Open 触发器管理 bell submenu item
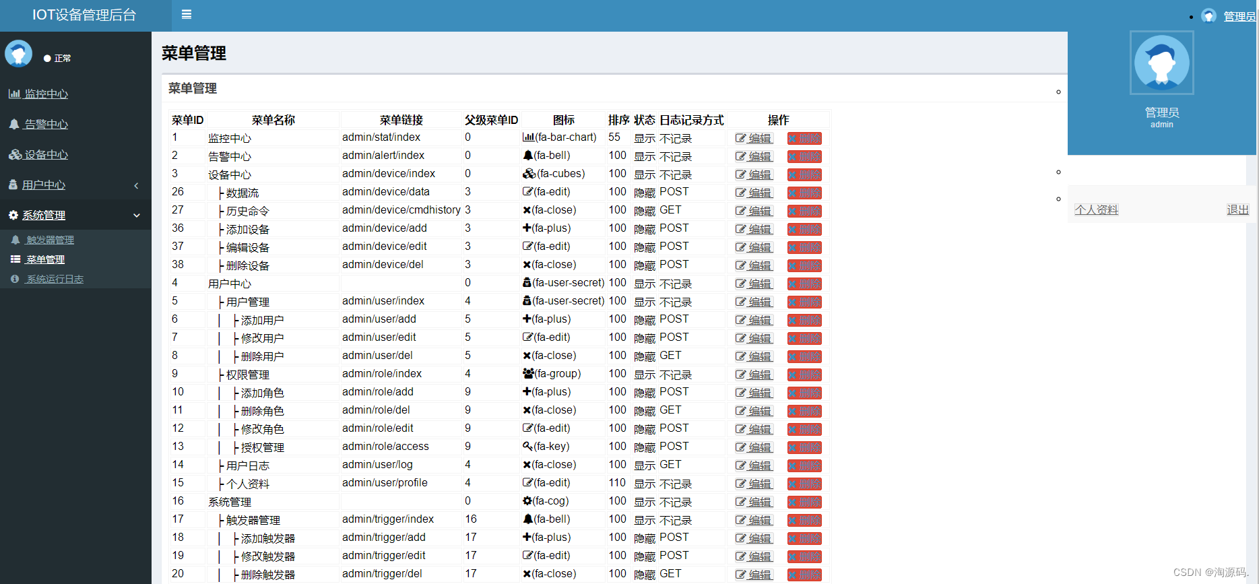Viewport: 1259px width, 584px height. pos(42,240)
